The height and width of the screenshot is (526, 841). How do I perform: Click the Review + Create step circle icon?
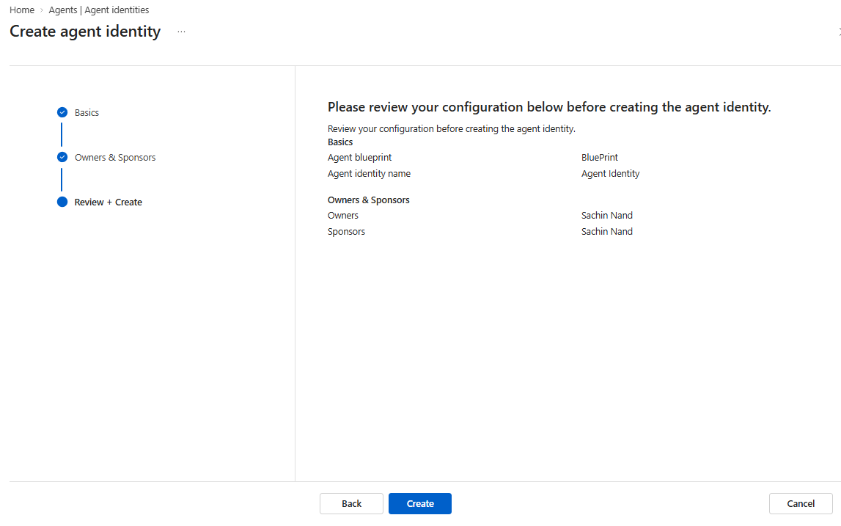click(62, 202)
